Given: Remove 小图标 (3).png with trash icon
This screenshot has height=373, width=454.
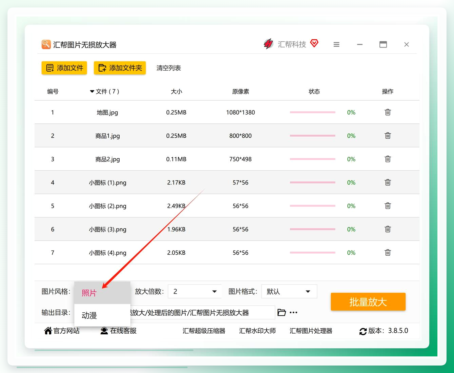Looking at the screenshot, I should coord(388,229).
